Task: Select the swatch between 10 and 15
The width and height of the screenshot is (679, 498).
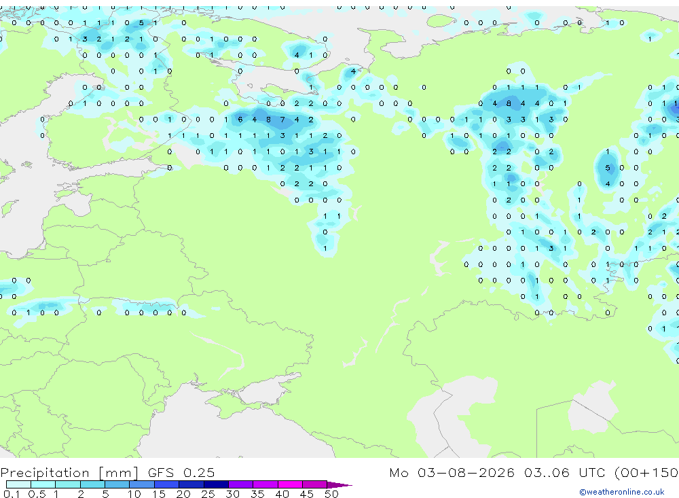Action: point(142,484)
